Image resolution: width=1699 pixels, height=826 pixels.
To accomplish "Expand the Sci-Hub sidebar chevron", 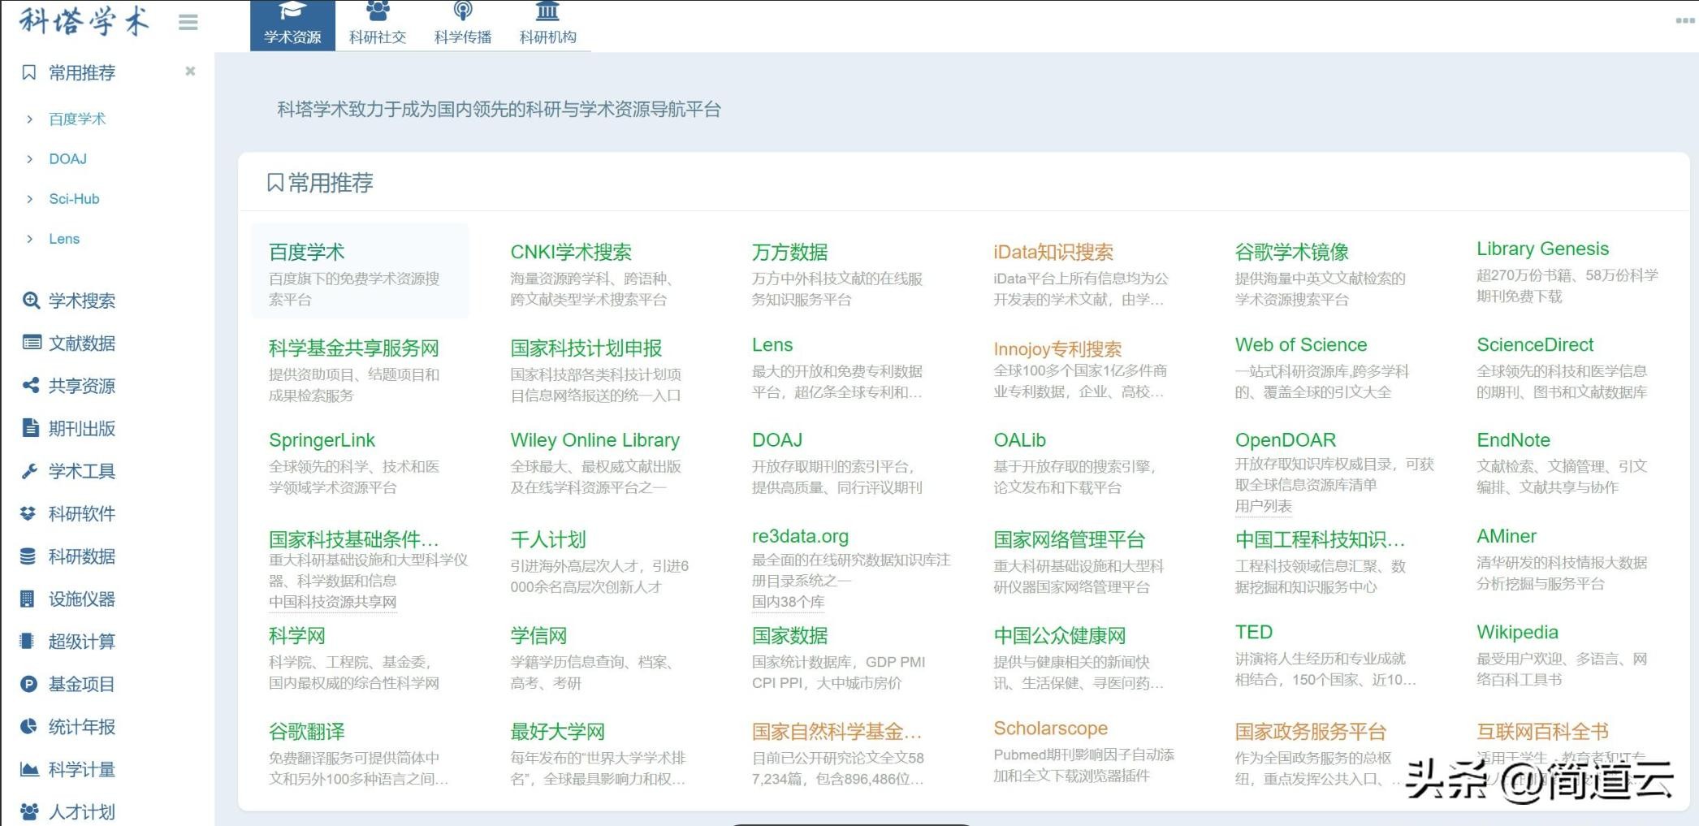I will [x=30, y=199].
